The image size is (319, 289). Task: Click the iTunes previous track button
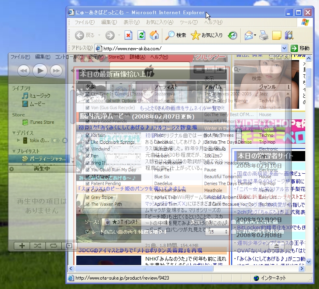click(x=24, y=71)
